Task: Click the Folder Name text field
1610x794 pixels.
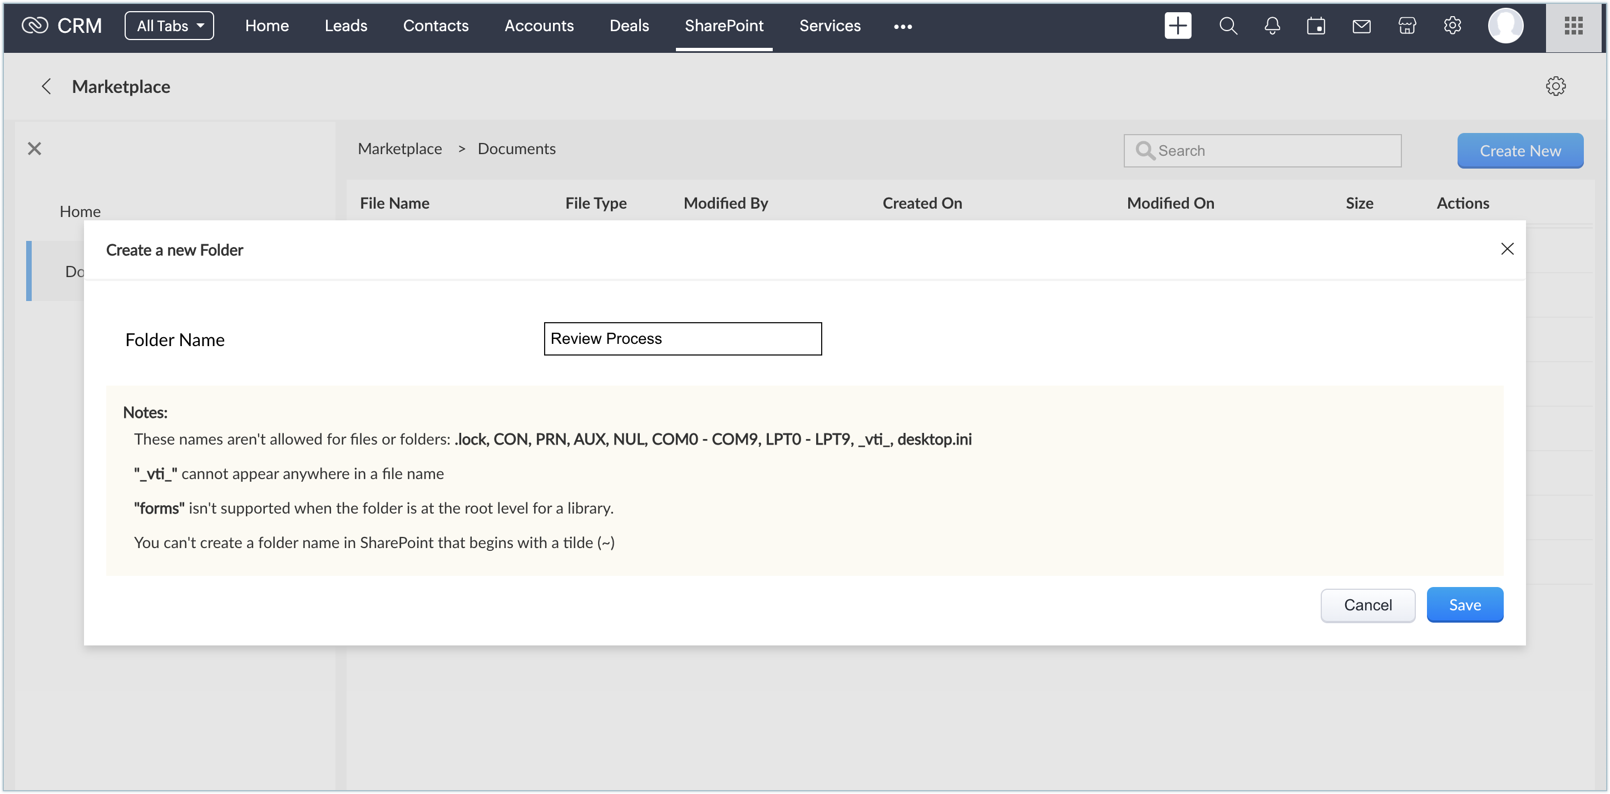Action: click(683, 339)
